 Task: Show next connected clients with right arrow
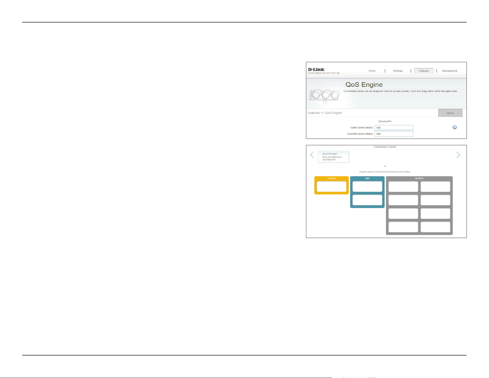point(458,155)
